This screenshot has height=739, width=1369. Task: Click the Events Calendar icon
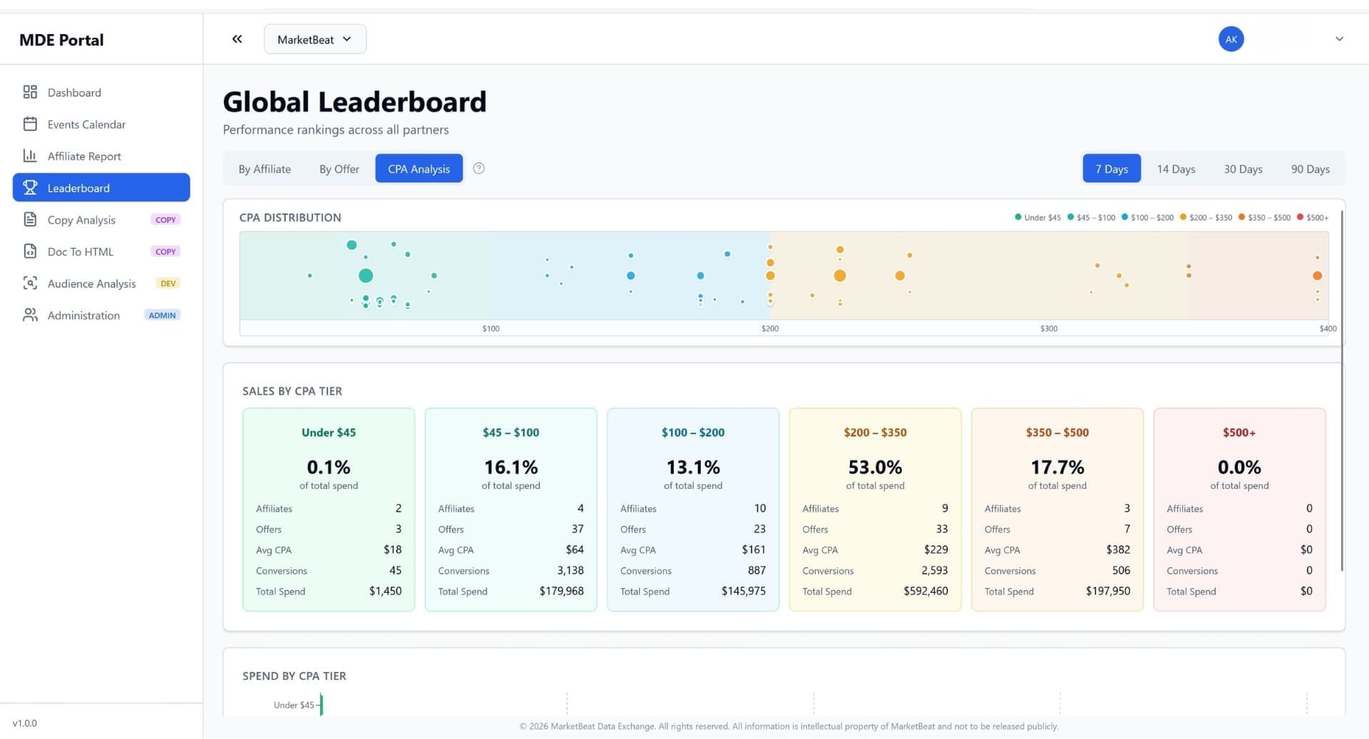coord(30,124)
